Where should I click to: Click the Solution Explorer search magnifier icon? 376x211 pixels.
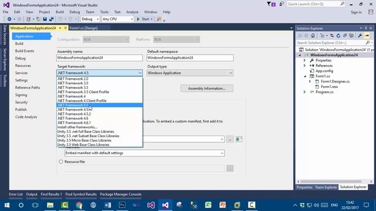pyautogui.click(x=368, y=43)
